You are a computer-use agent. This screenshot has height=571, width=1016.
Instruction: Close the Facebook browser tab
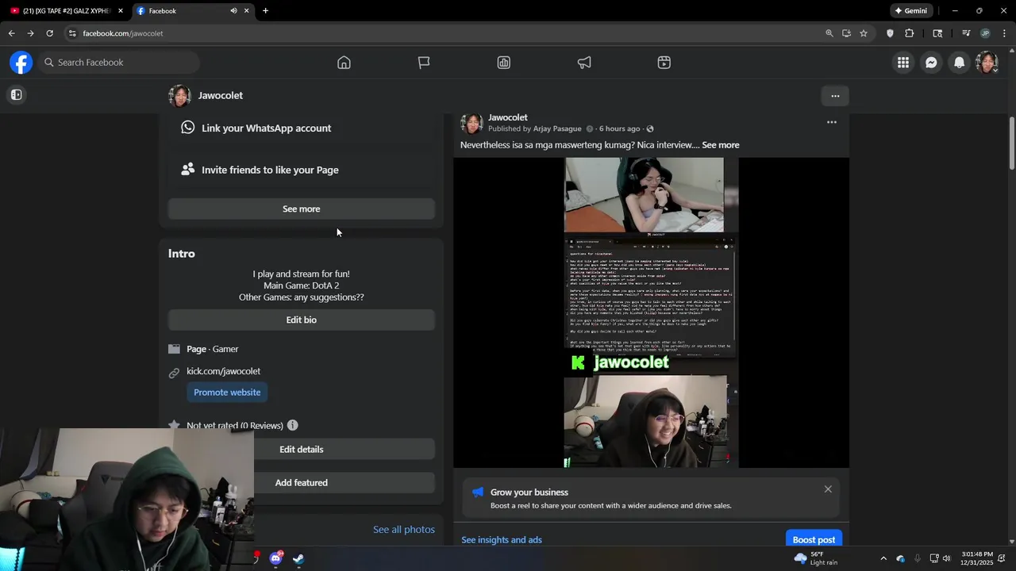click(x=246, y=11)
